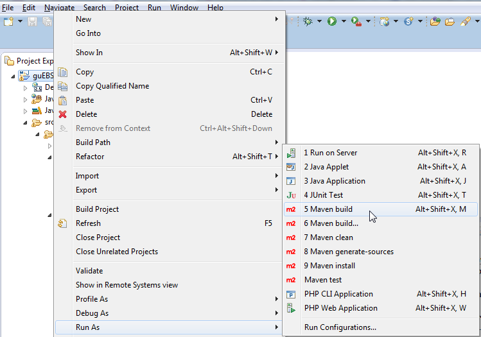Click the Search flashlight toolbar icon
This screenshot has height=337, width=481.
[465, 21]
